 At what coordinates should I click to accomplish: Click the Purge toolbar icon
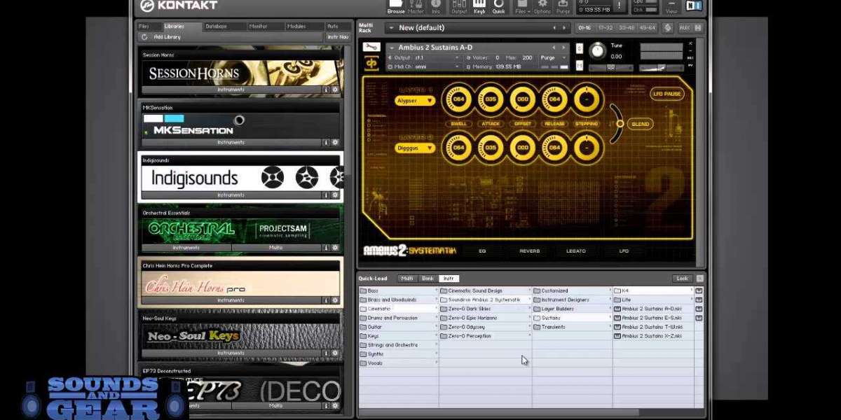563,7
